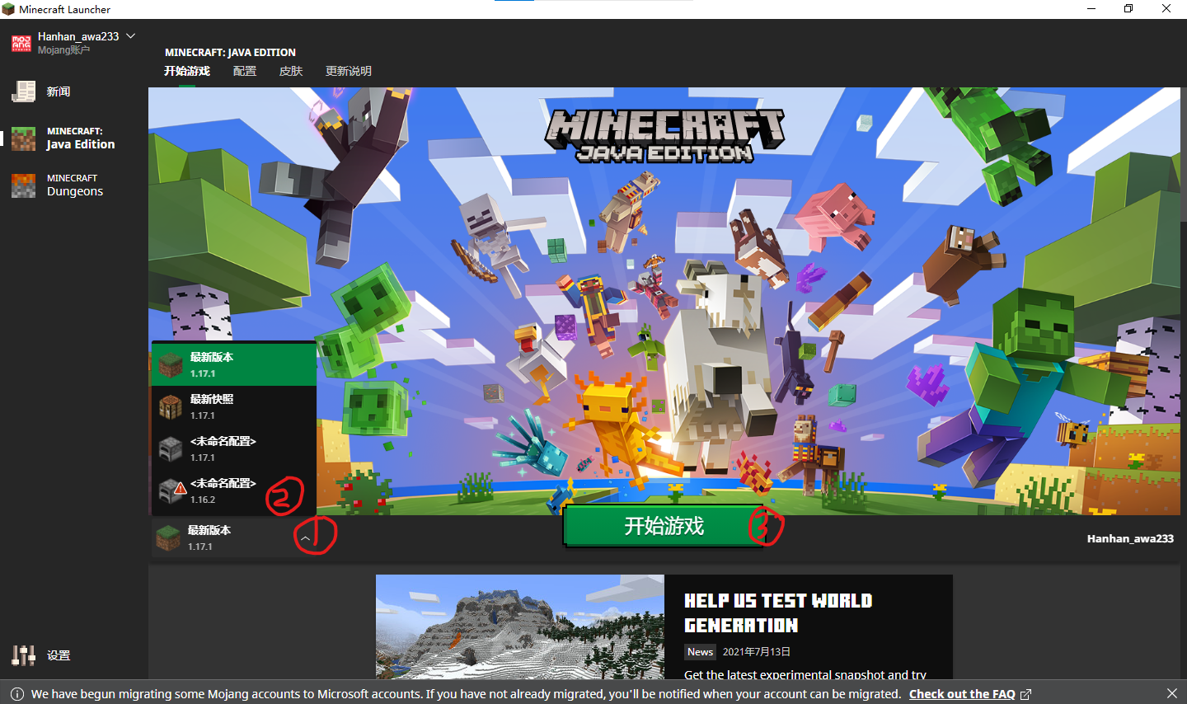Select 最新快照 1.17.1 profile
The width and height of the screenshot is (1187, 704).
point(234,406)
